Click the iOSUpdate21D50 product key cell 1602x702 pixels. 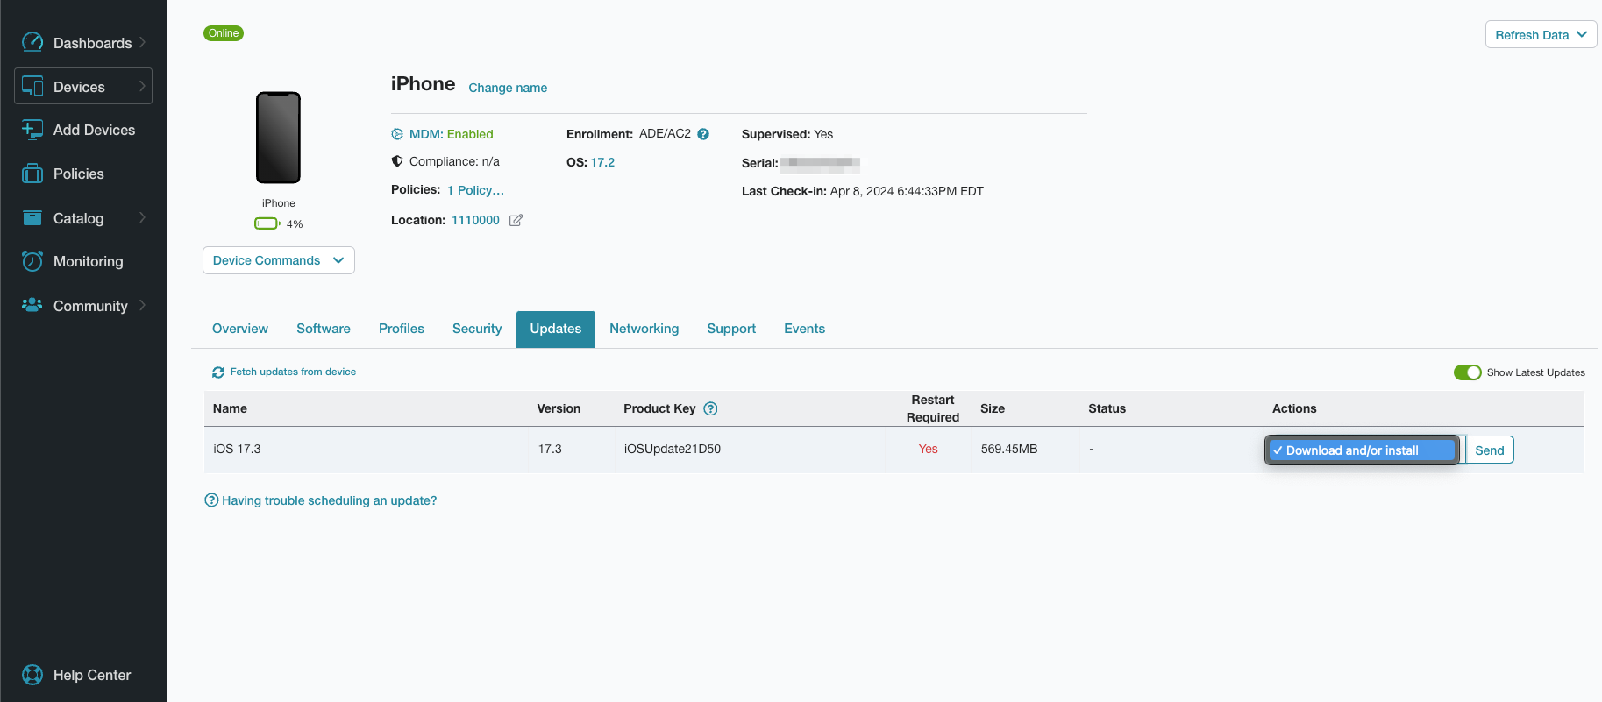point(673,449)
